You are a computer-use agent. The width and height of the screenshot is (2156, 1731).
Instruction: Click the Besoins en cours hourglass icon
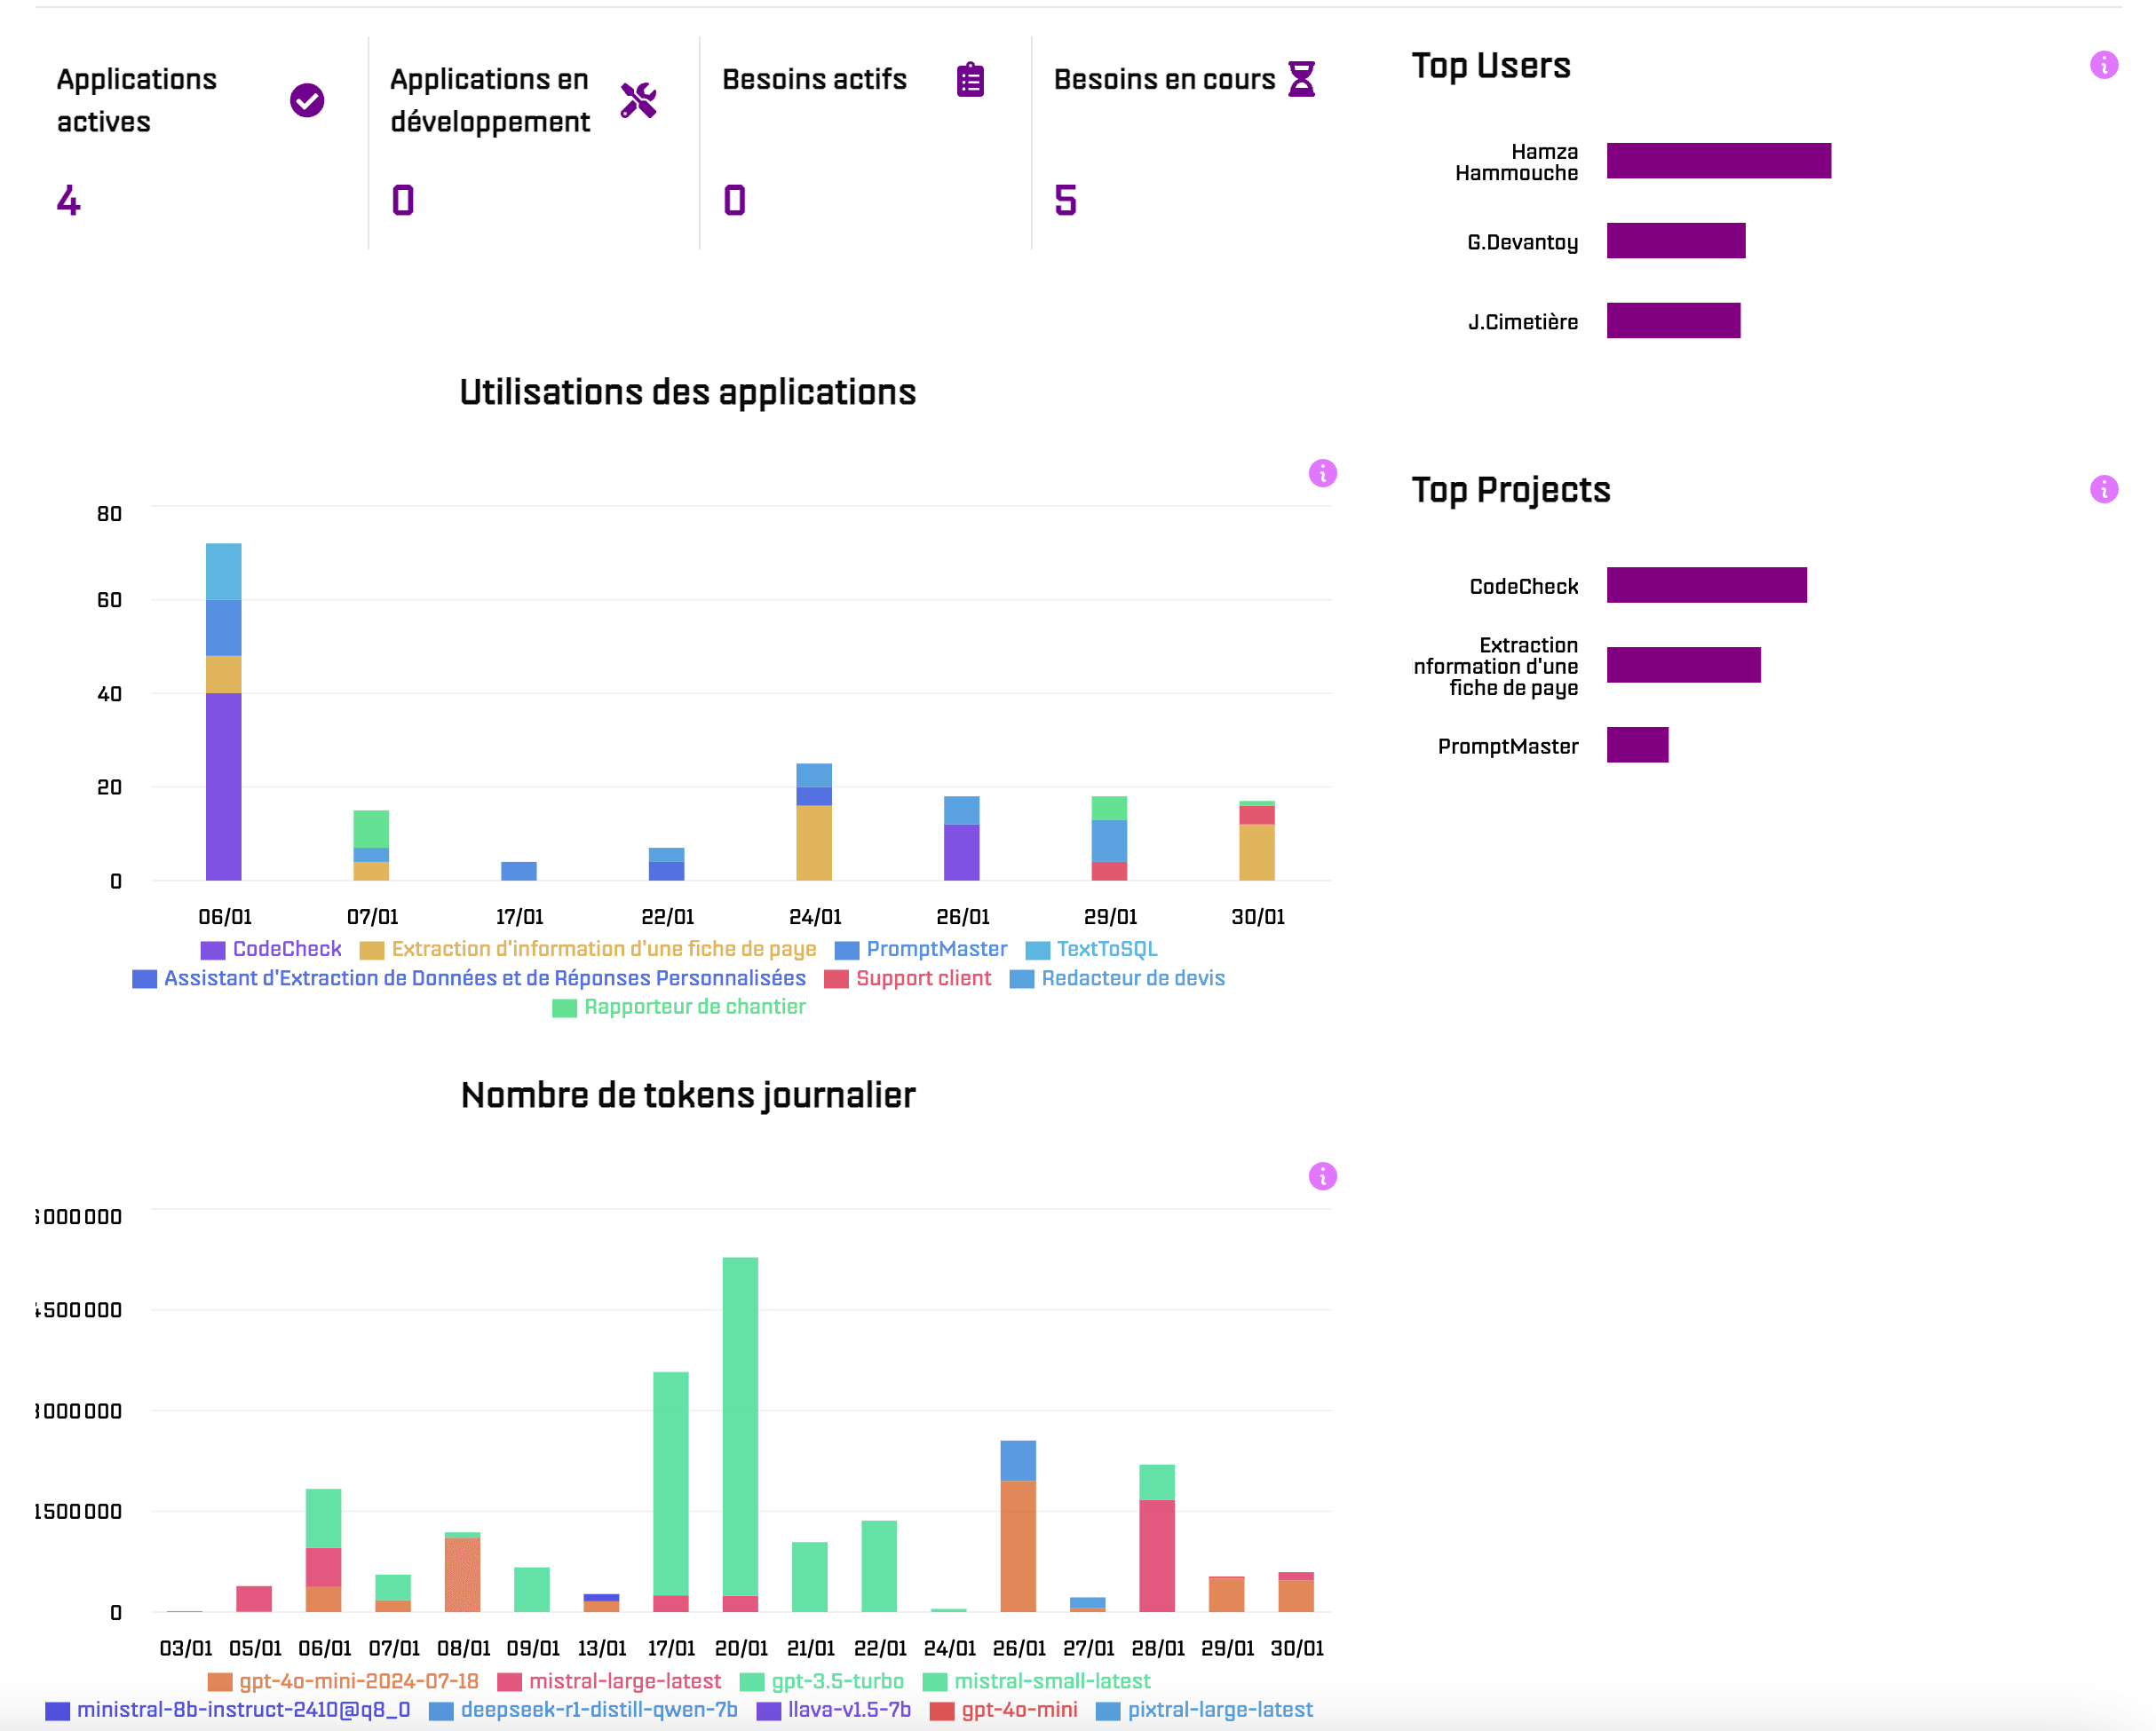pos(1301,79)
